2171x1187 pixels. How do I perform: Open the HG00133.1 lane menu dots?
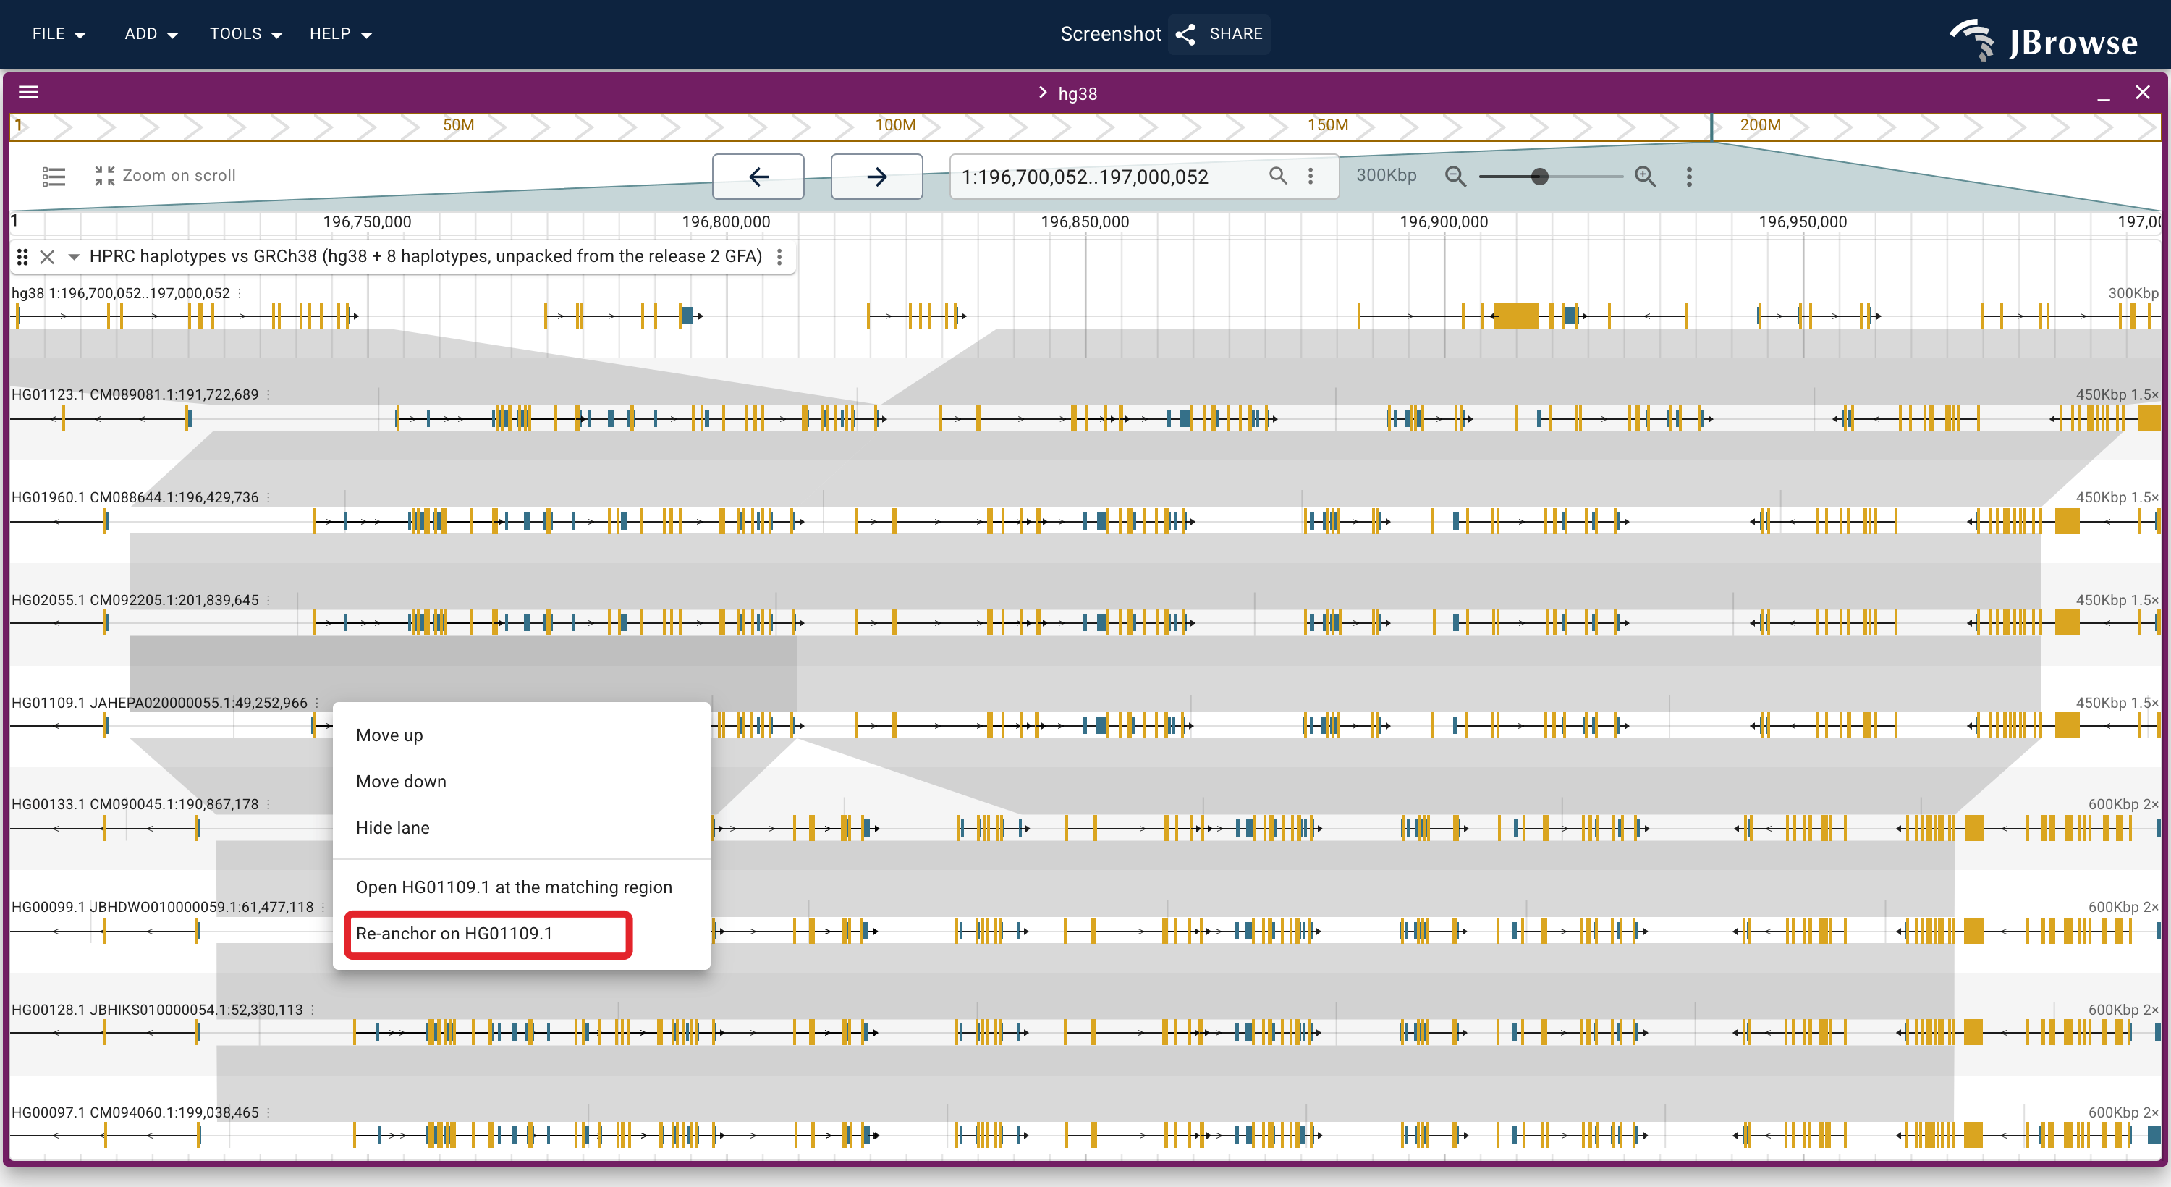[268, 804]
